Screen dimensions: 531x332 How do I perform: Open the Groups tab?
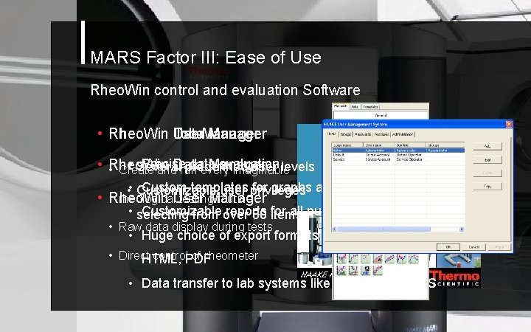[x=345, y=134]
